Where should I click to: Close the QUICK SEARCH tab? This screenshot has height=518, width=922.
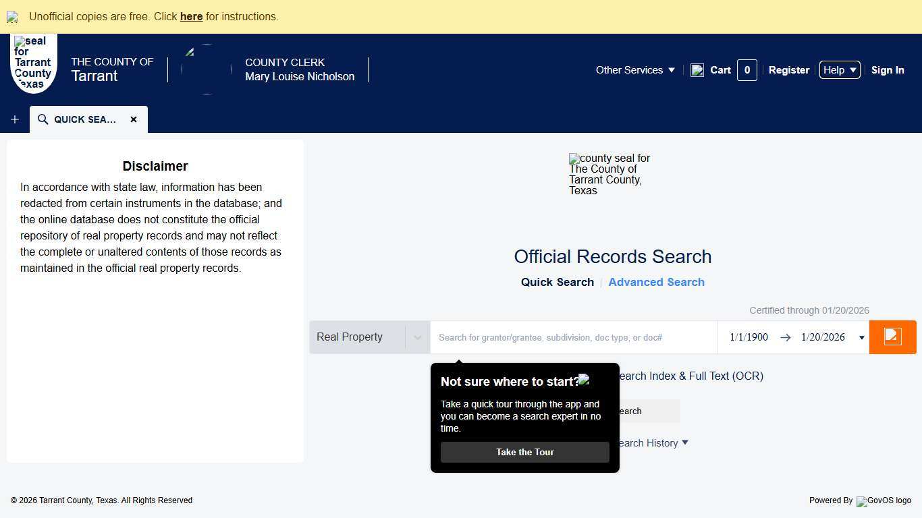click(134, 119)
